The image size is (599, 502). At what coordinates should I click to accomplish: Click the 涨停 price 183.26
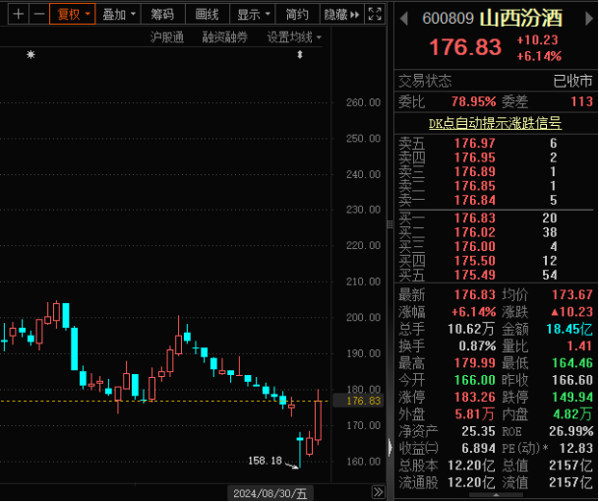pyautogui.click(x=475, y=397)
